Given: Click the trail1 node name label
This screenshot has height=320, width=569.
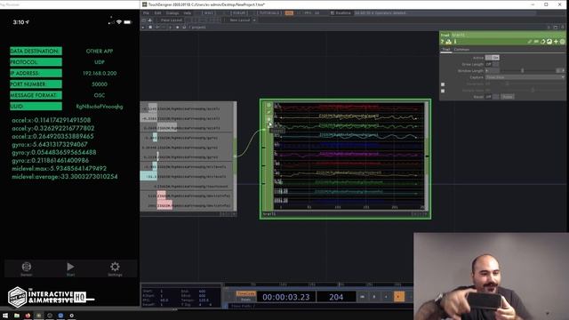Looking at the screenshot, I should coord(268,214).
